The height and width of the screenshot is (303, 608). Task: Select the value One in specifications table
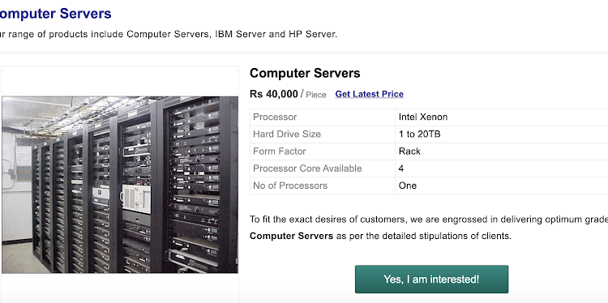[408, 186]
